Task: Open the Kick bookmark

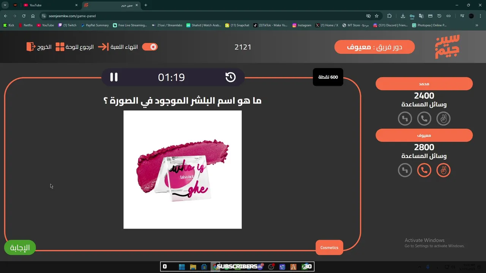Action: (9, 25)
